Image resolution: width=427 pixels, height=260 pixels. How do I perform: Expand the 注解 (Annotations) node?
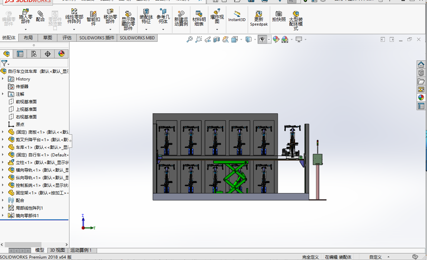(x=3, y=94)
